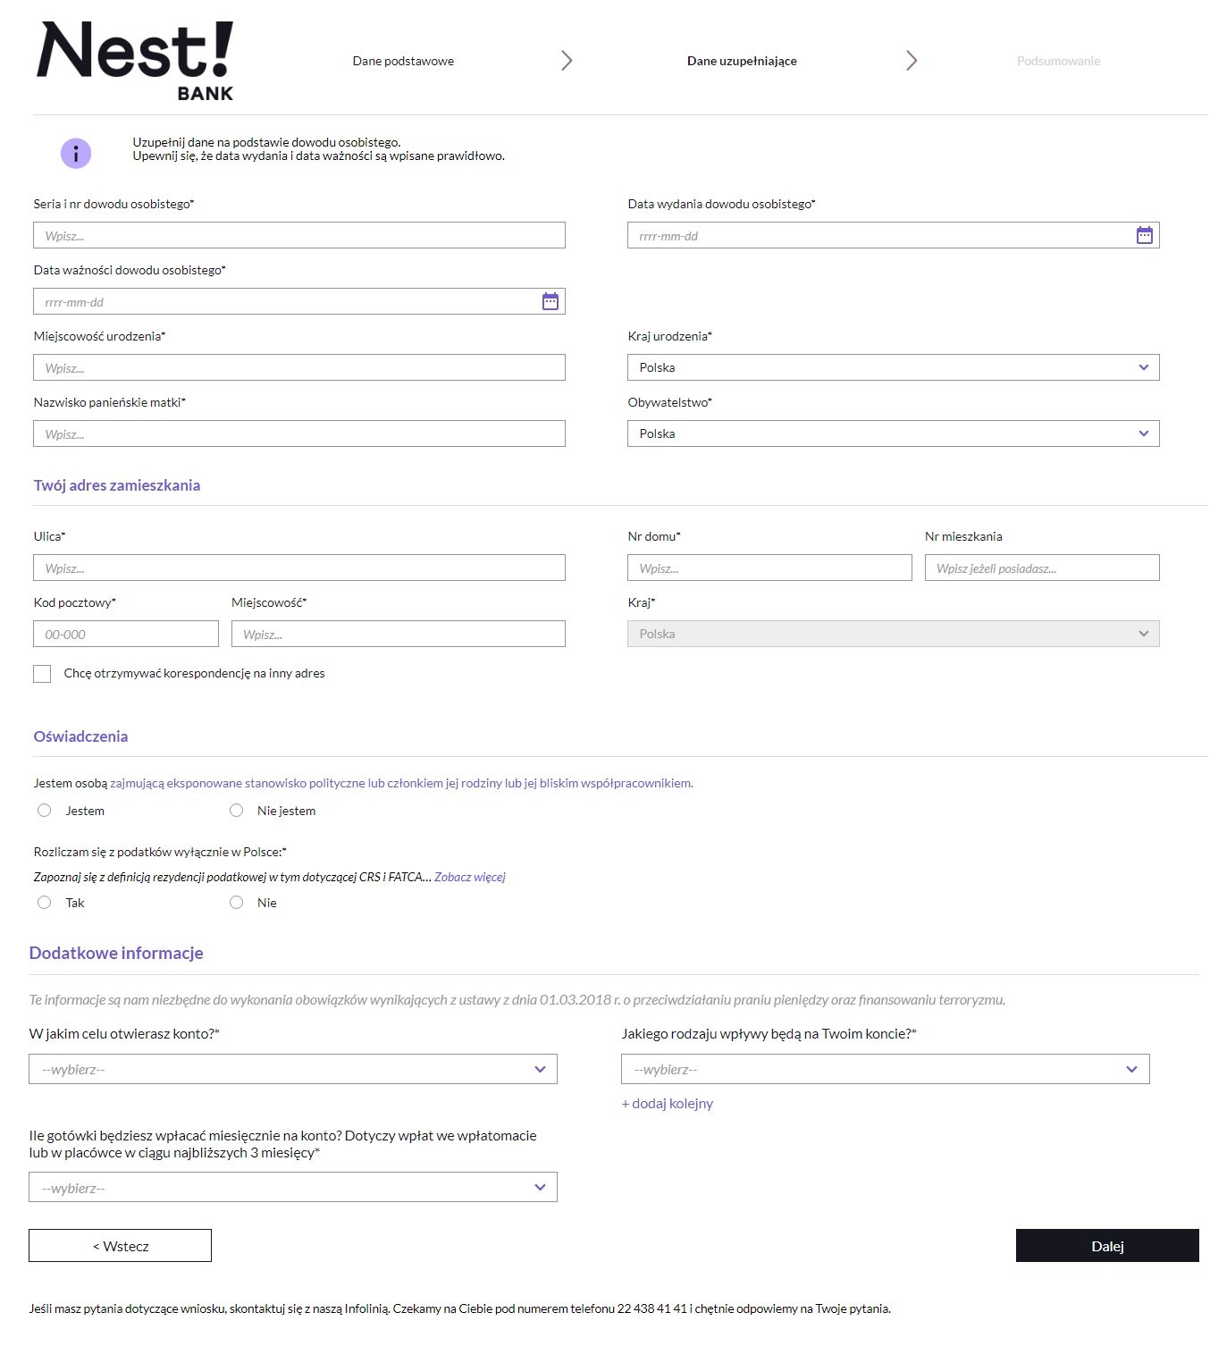Open the account purpose dropdown

point(292,1069)
